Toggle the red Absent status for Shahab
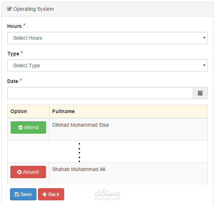Image resolution: width=215 pixels, height=205 pixels. 28,172
